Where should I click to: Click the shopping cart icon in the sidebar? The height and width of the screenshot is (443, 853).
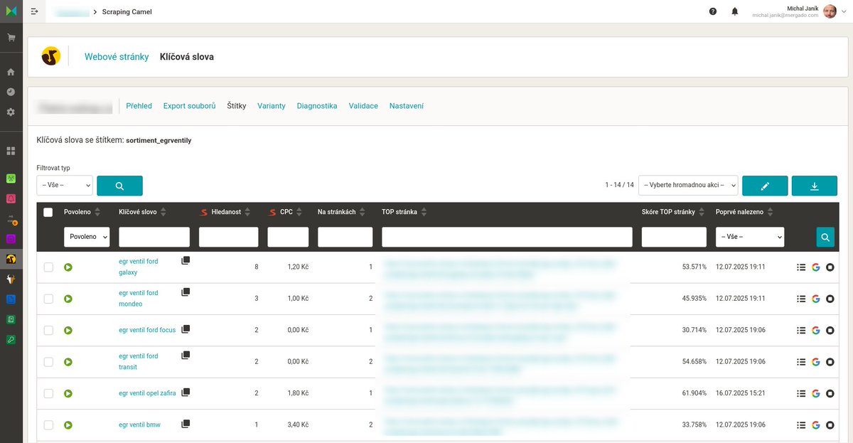(10, 37)
